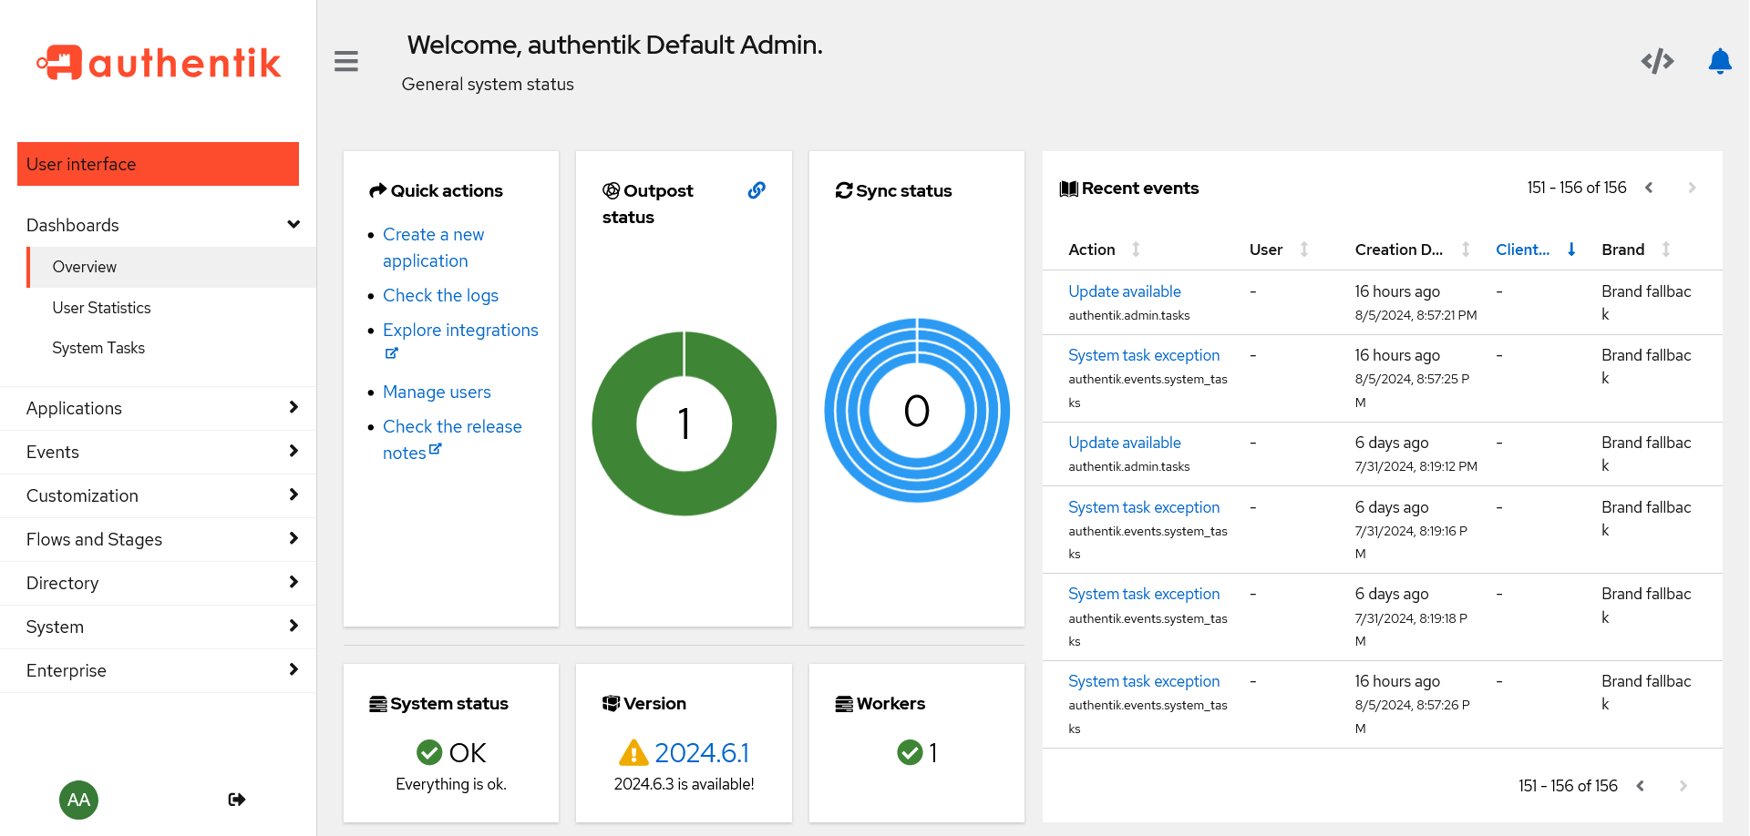
Task: Open the notifications bell
Action: [1719, 61]
